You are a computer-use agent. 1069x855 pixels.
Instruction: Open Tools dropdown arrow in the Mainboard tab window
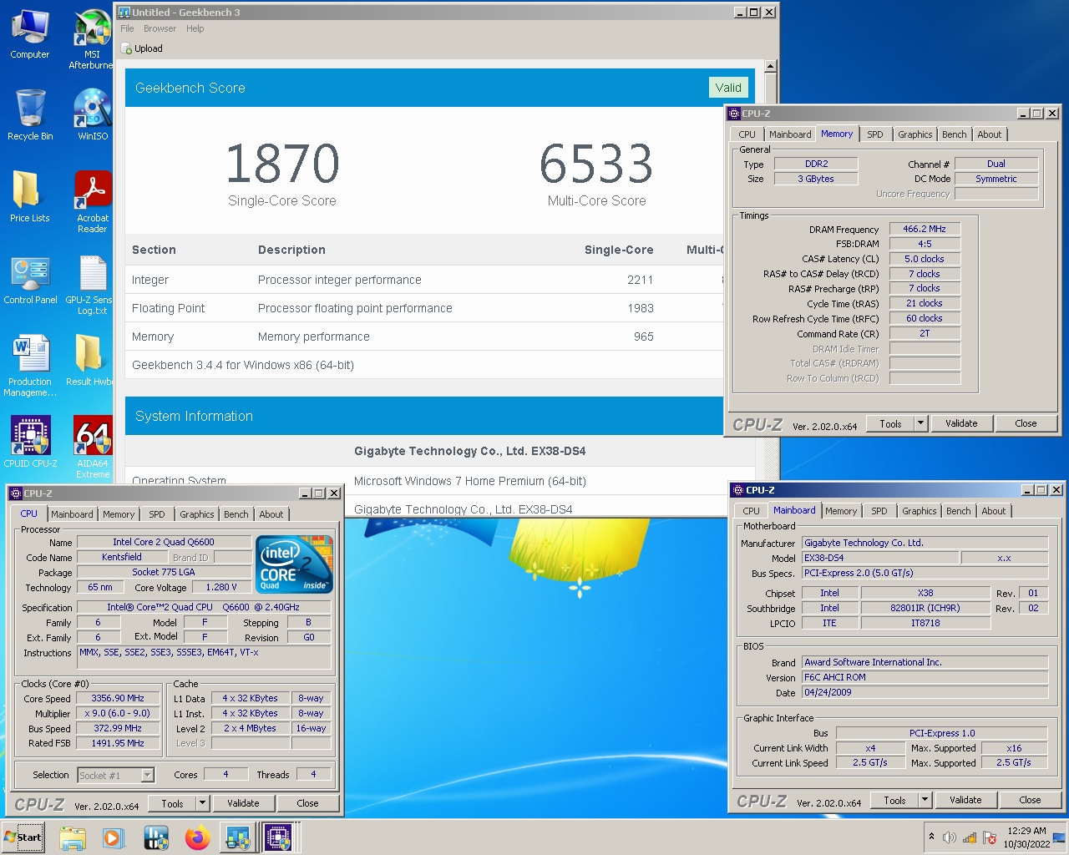925,800
